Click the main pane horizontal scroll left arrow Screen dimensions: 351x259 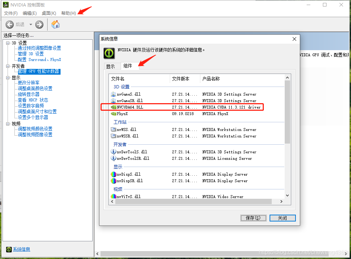coord(97,254)
